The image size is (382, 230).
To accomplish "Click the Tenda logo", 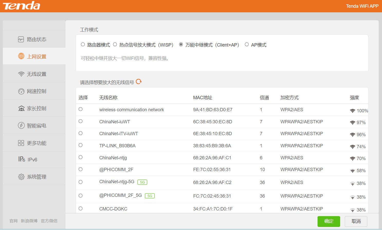I will pyautogui.click(x=21, y=6).
